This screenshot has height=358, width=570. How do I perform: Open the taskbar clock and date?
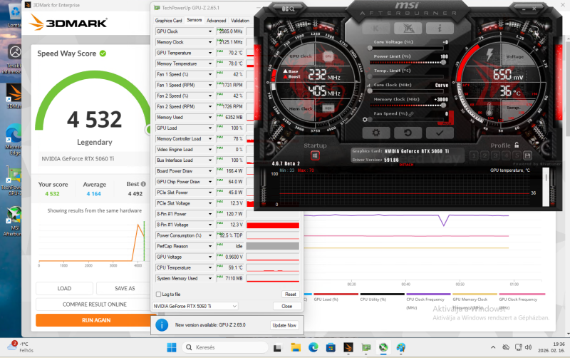[551, 347]
